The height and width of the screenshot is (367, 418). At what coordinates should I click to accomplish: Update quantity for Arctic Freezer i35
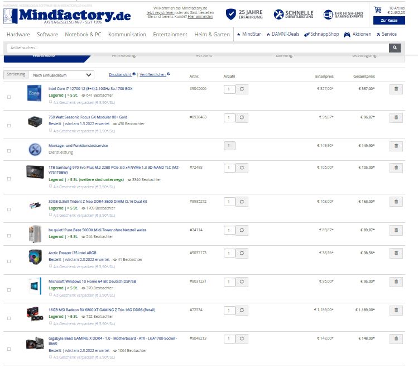(242, 253)
